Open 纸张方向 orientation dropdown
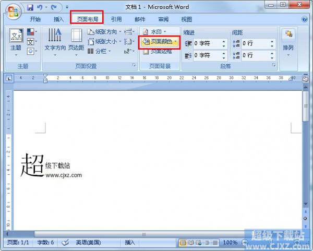313x251 pixels. [104, 31]
